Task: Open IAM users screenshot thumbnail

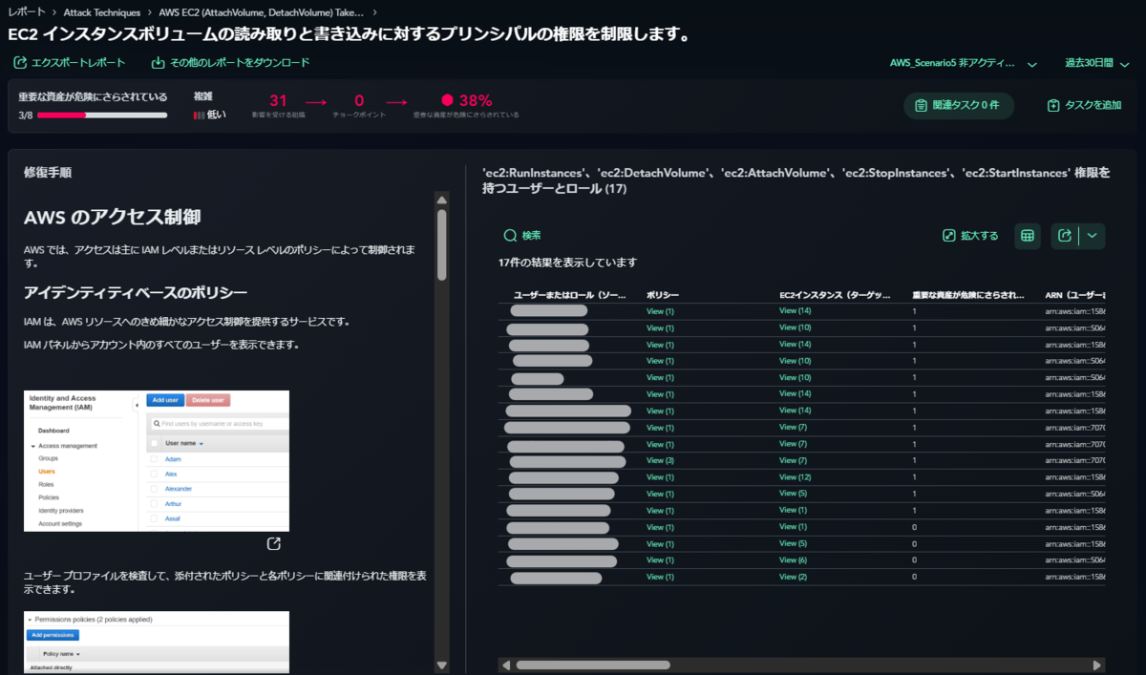Action: (x=157, y=460)
